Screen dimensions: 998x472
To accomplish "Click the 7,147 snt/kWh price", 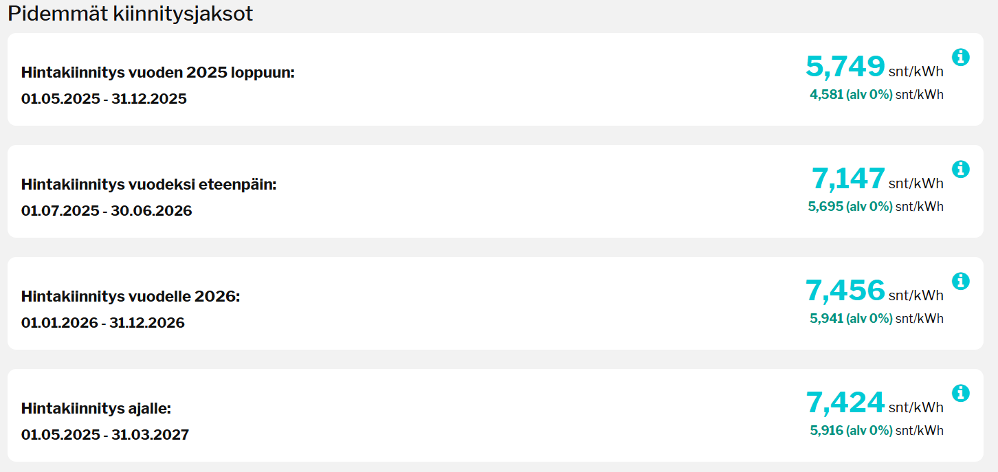I will (848, 179).
